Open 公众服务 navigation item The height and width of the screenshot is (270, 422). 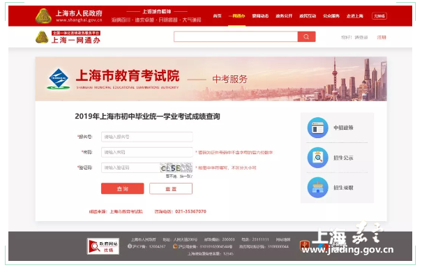[331, 16]
